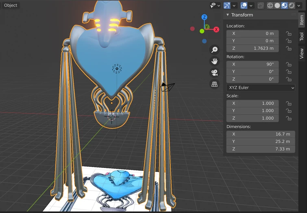Collapse the Transform panel
307x213 pixels.
228,15
